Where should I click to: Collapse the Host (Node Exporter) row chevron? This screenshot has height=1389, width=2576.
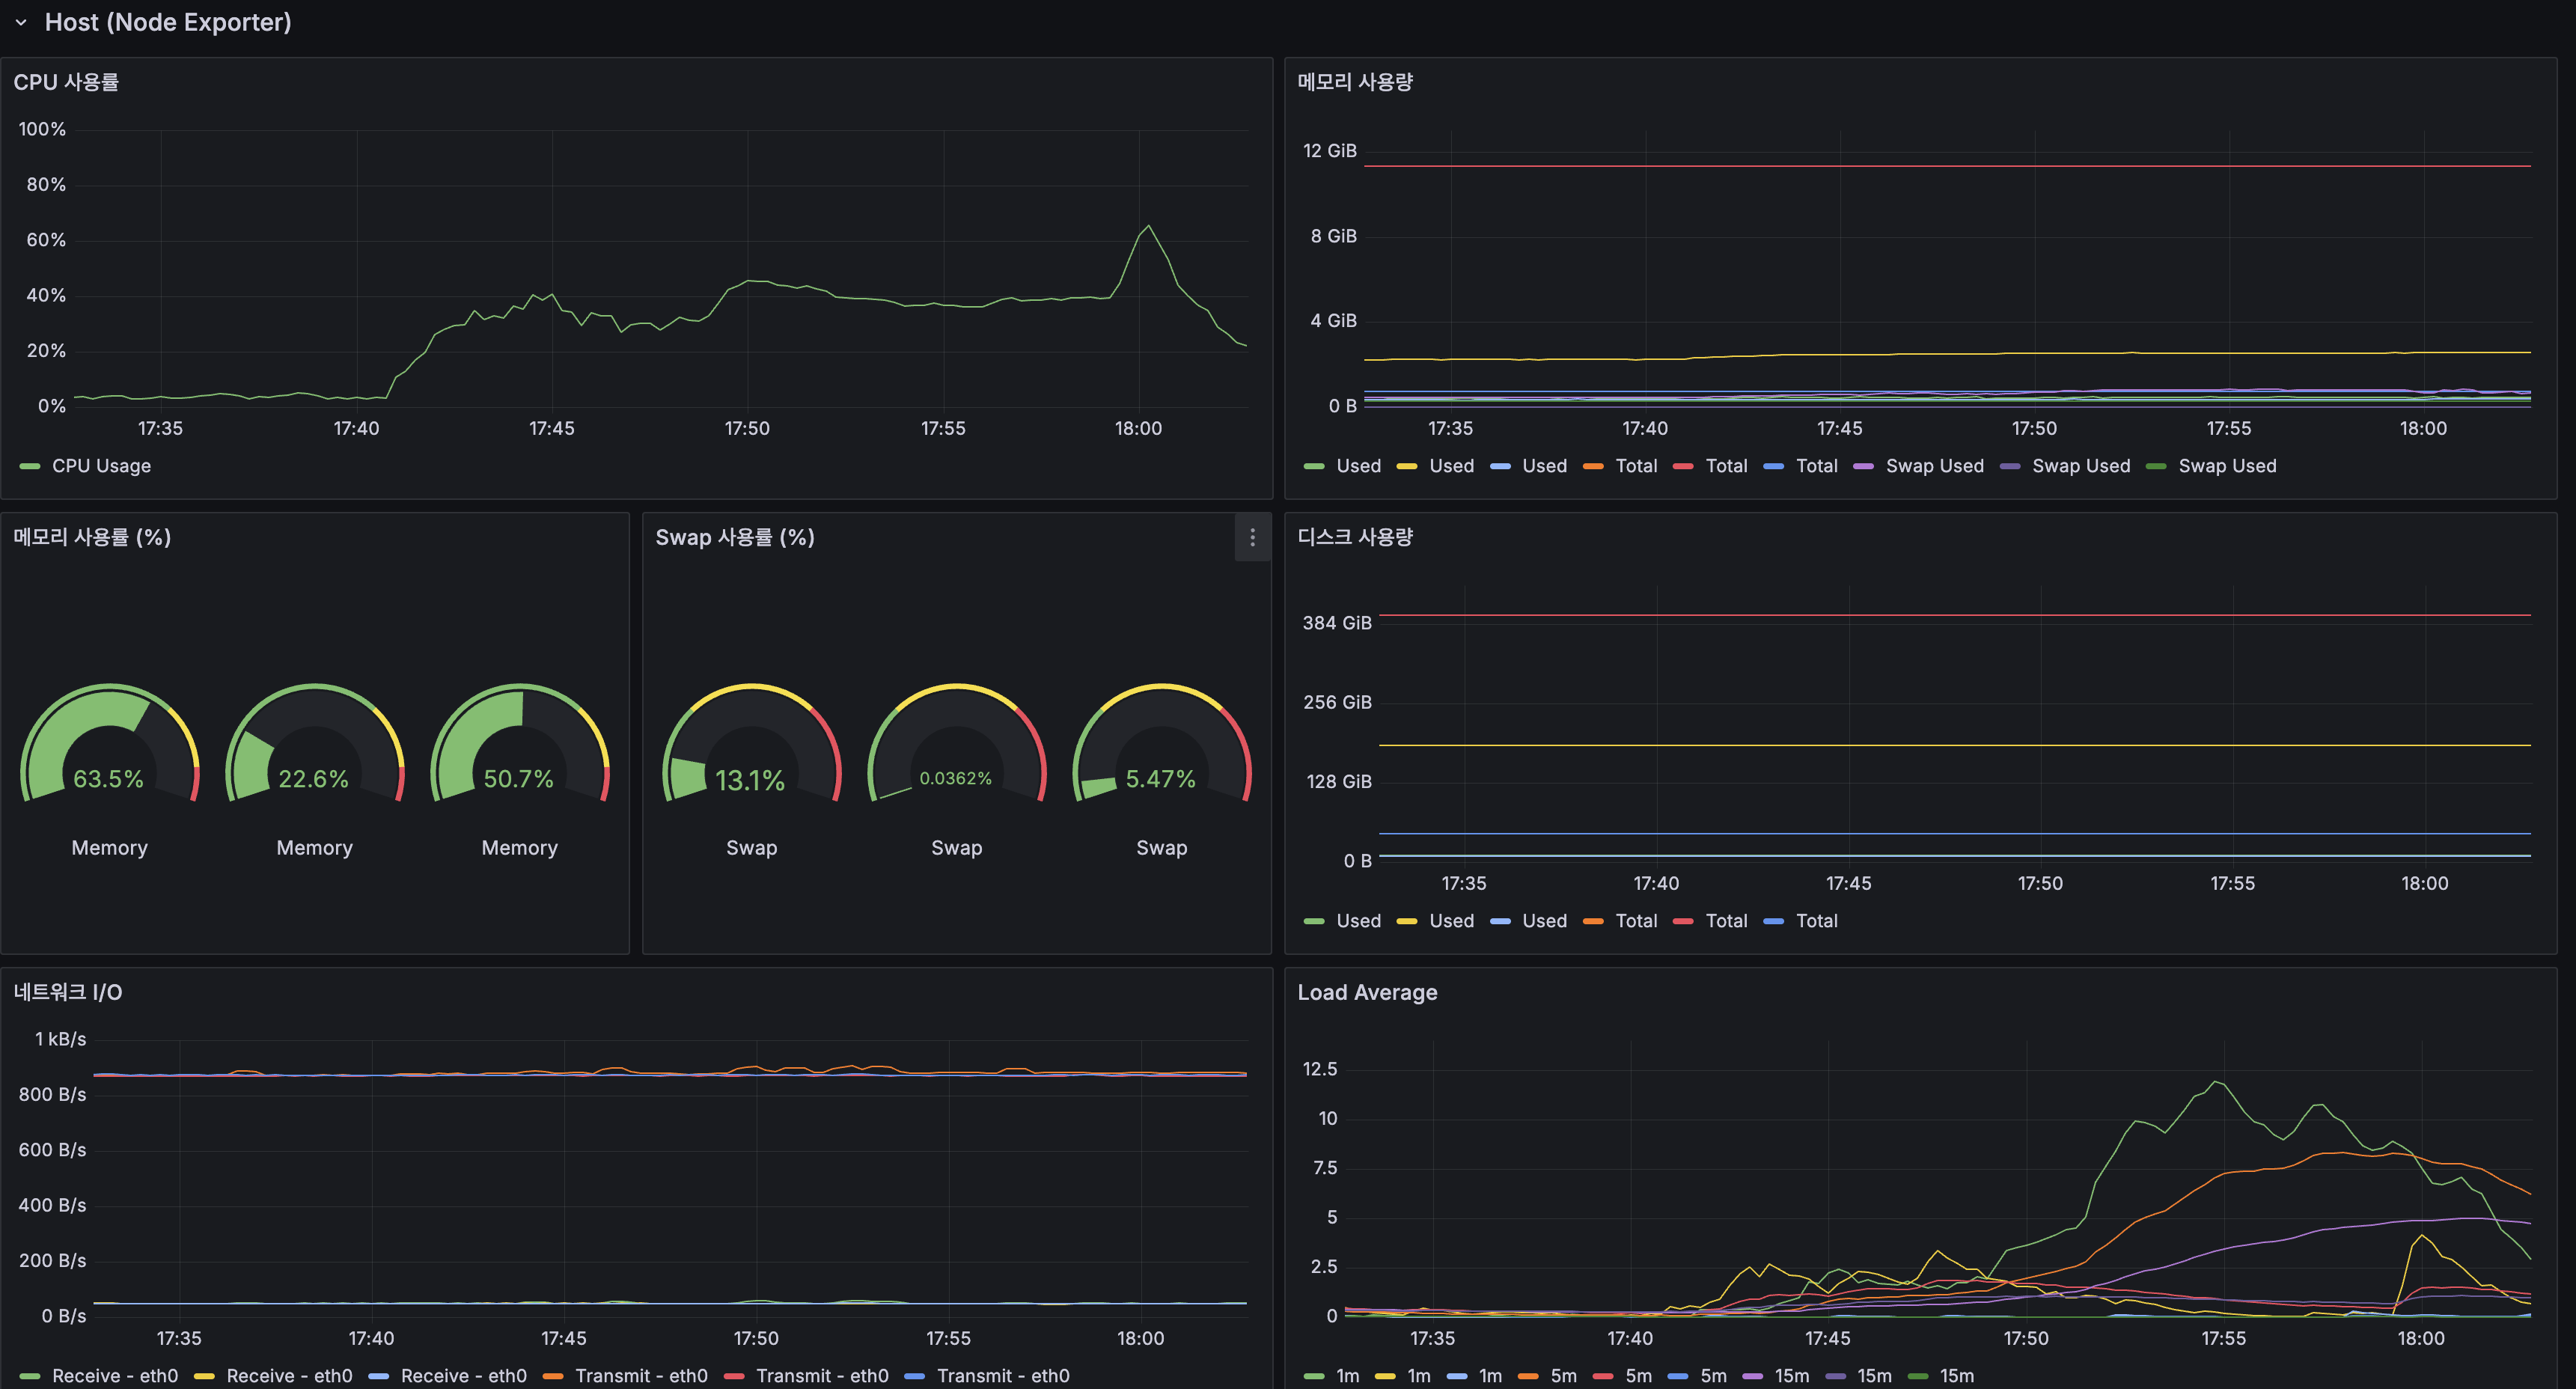click(x=21, y=22)
